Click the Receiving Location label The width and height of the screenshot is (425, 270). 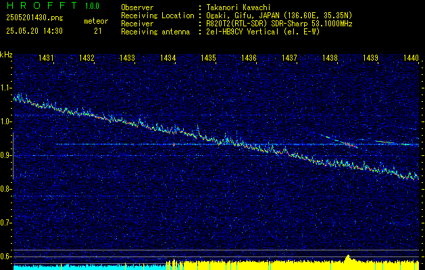coord(157,16)
